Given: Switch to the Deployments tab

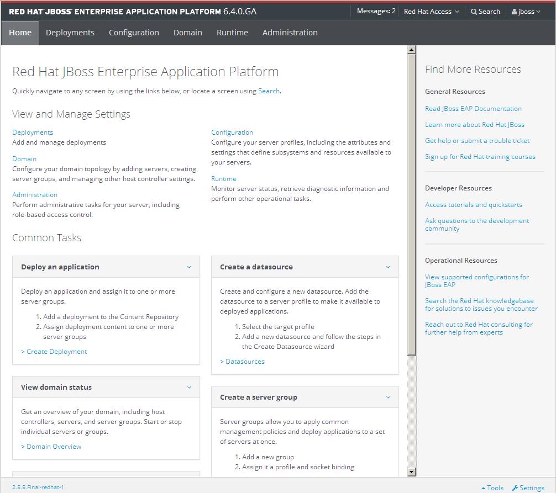Looking at the screenshot, I should 70,33.
